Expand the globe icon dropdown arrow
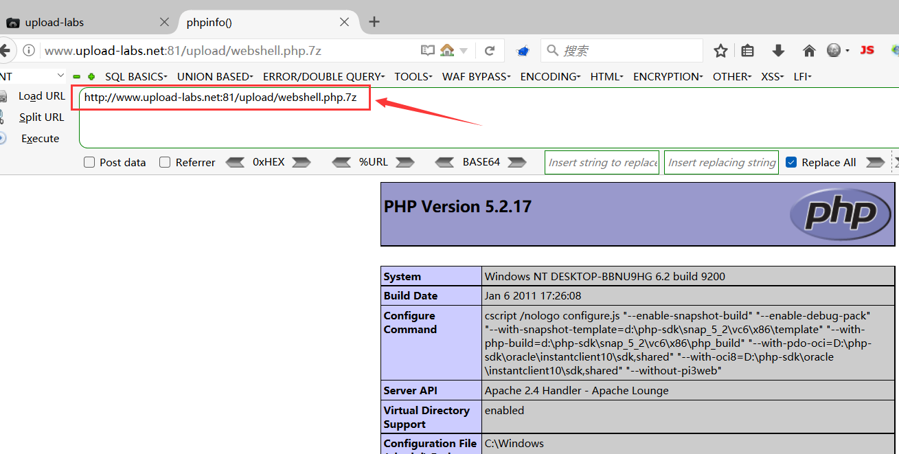This screenshot has height=454, width=899. coord(847,51)
